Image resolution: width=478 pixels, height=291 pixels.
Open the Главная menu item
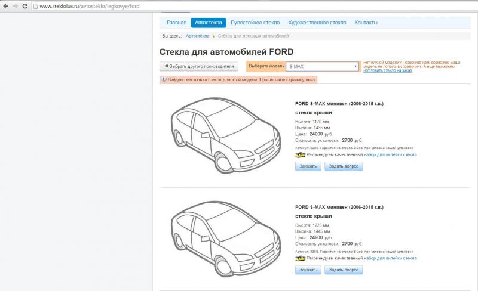pyautogui.click(x=176, y=23)
